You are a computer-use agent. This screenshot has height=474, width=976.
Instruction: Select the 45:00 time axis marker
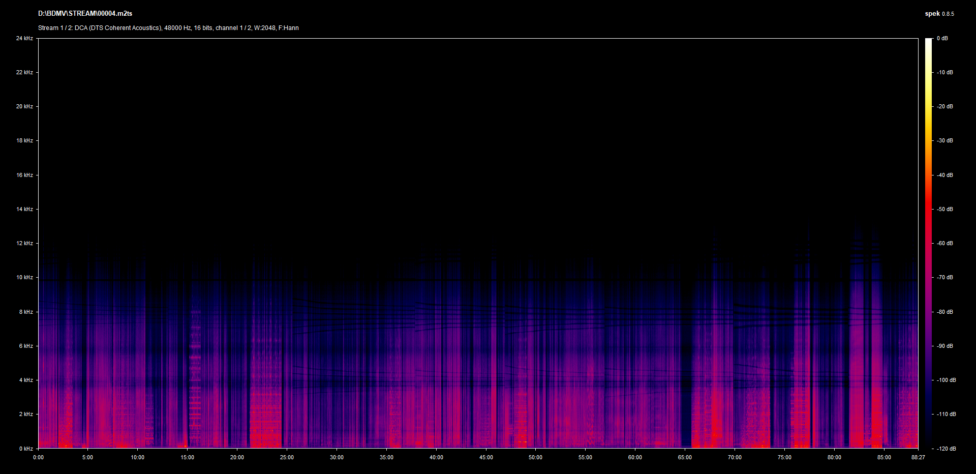click(x=486, y=457)
